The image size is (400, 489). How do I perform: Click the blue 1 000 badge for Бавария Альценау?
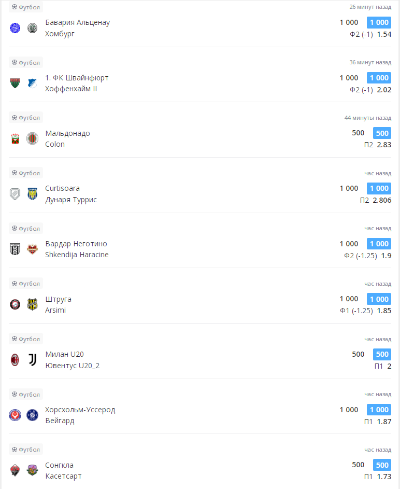pos(379,22)
